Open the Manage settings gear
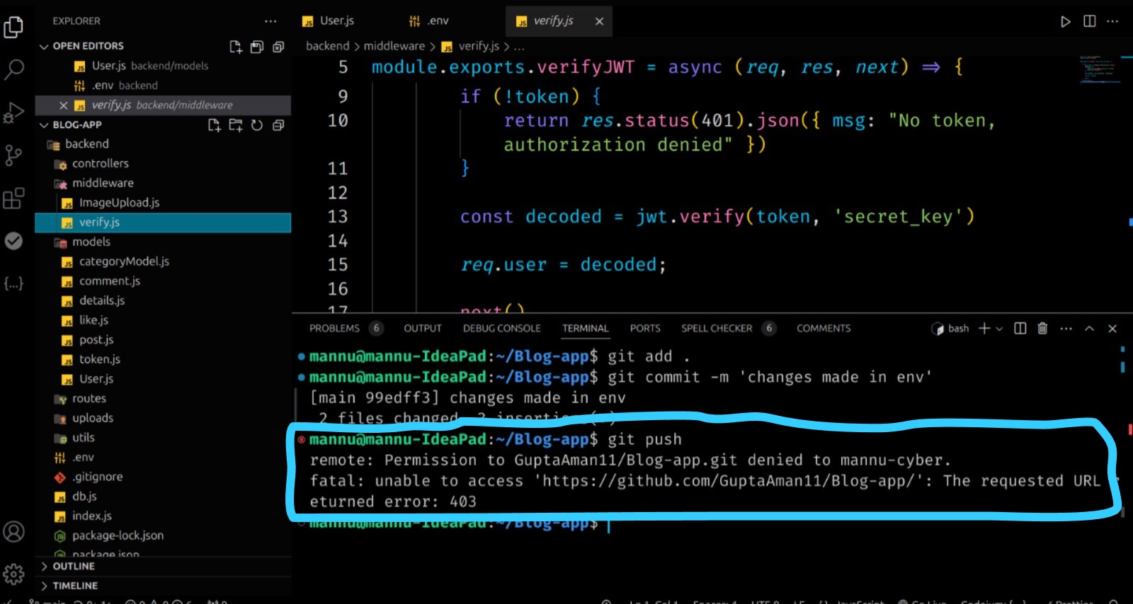The width and height of the screenshot is (1133, 604). pyautogui.click(x=13, y=574)
